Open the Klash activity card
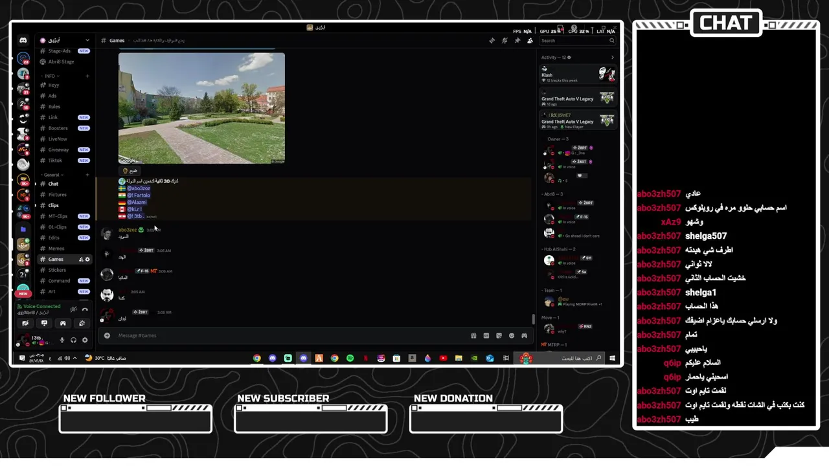This screenshot has width=829, height=466. pyautogui.click(x=578, y=74)
